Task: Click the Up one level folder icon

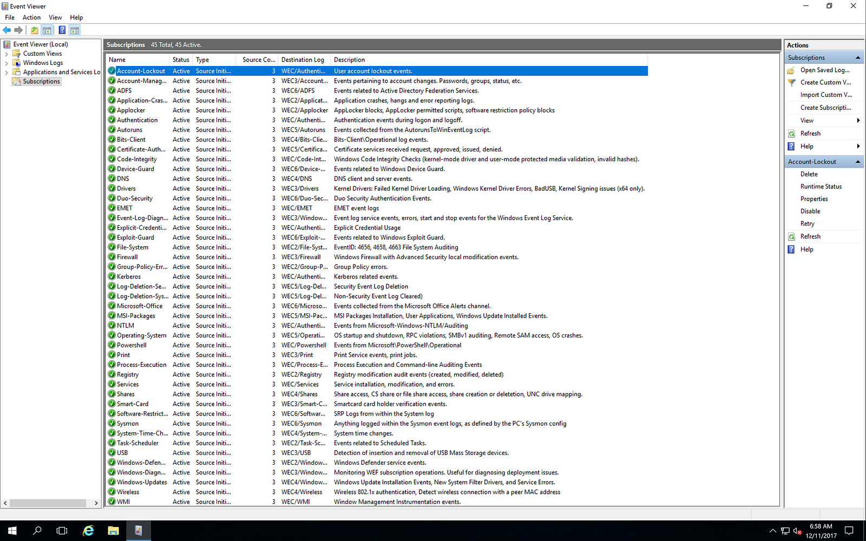Action: [35, 30]
